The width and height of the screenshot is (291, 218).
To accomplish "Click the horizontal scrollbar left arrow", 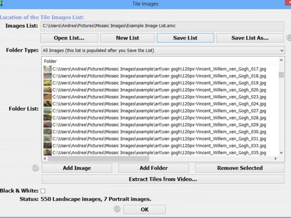I will [x=45, y=158].
